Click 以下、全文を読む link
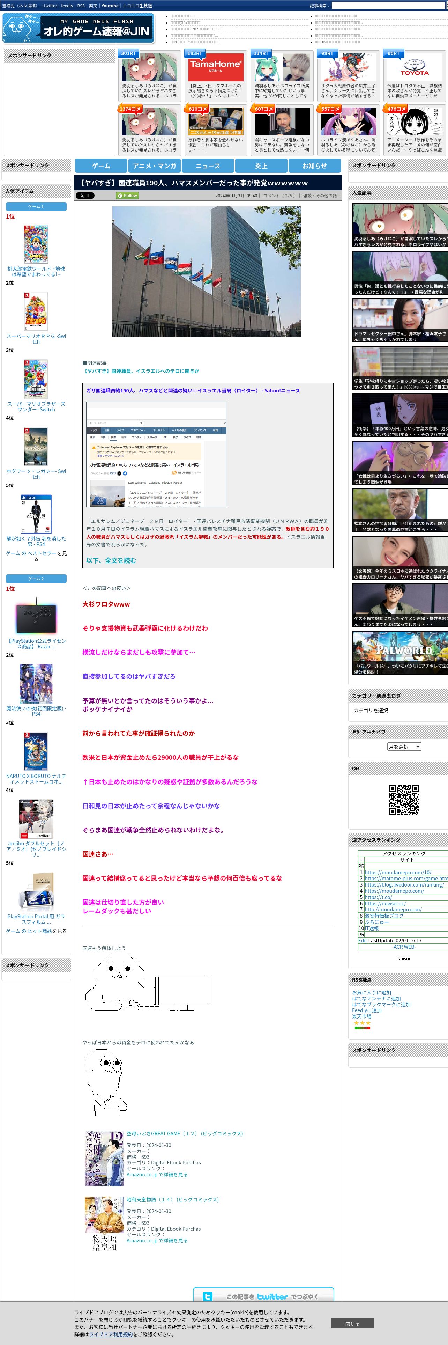The width and height of the screenshot is (448, 1345). pos(111,560)
